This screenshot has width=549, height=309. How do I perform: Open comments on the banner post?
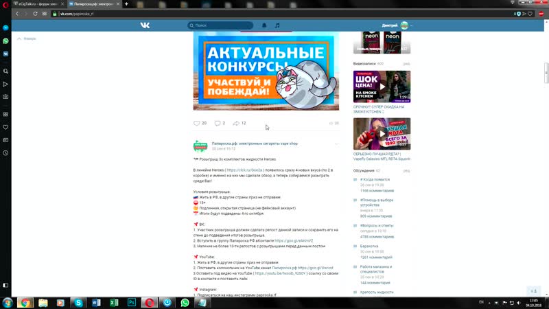coord(220,123)
